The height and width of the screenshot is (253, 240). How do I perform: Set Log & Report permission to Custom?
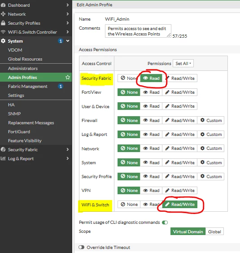[x=211, y=135]
